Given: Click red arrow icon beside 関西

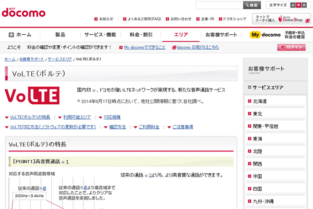Looking at the screenshot, I should (x=249, y=164).
